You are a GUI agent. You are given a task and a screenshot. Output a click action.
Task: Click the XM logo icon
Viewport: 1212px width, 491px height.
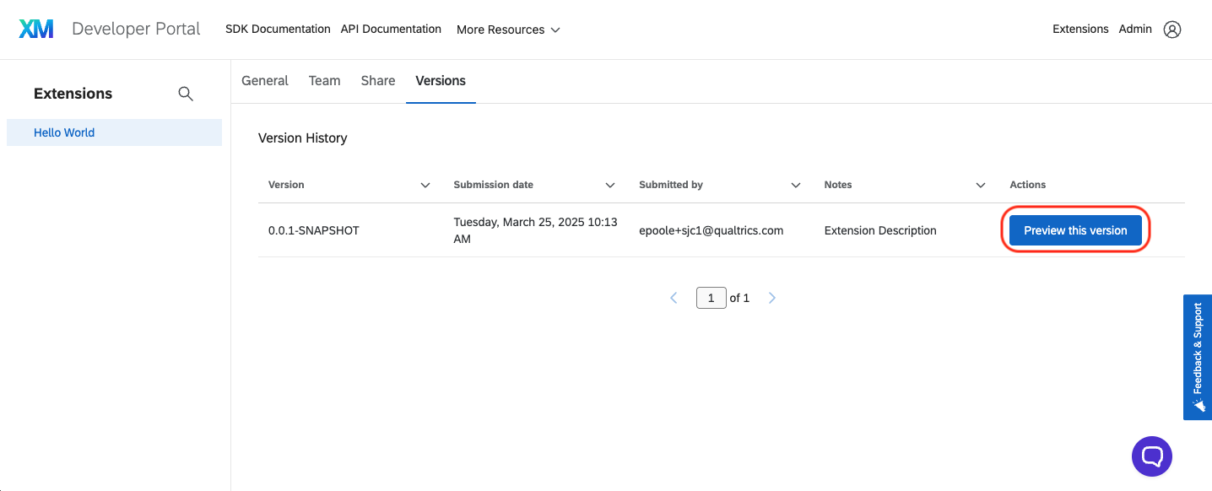point(36,29)
